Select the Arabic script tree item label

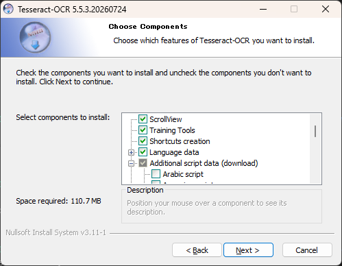click(x=183, y=174)
